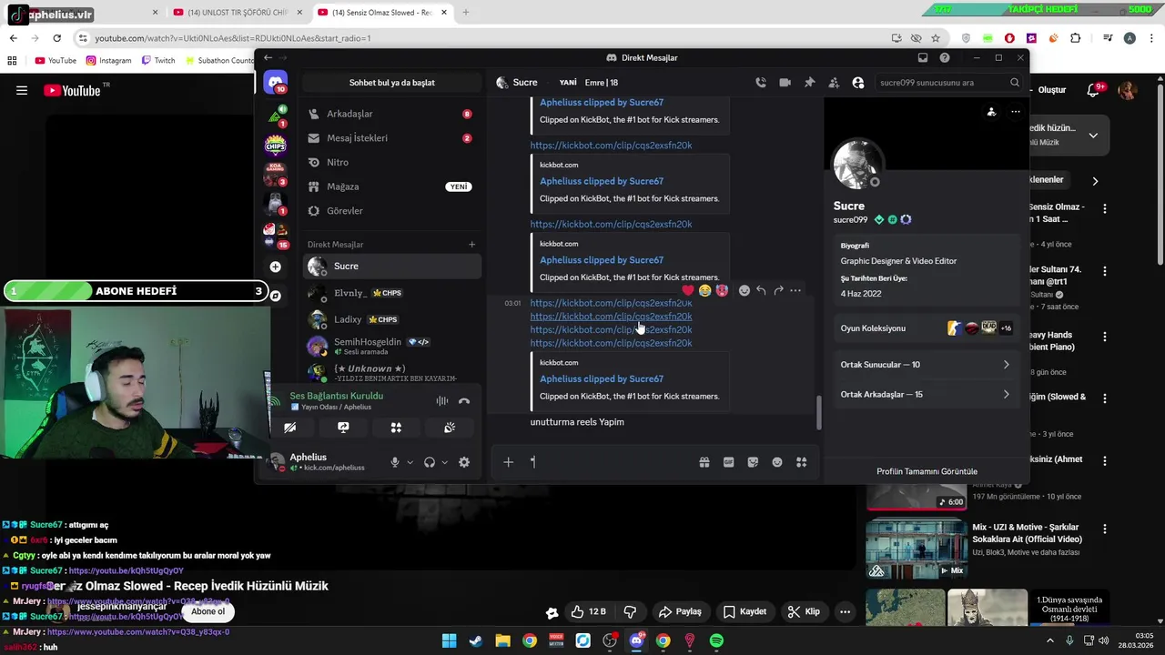Open add reaction picker on message
Screen dimensions: 1165x655
click(x=744, y=291)
